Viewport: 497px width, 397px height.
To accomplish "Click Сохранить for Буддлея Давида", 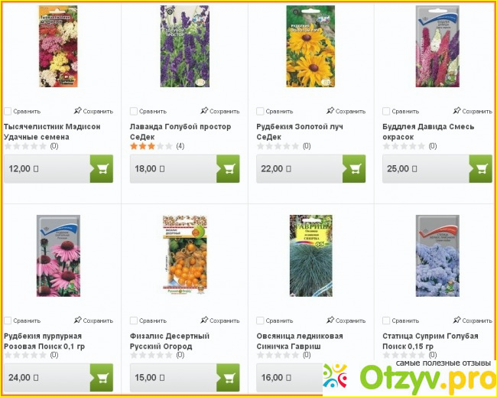I will pyautogui.click(x=473, y=111).
